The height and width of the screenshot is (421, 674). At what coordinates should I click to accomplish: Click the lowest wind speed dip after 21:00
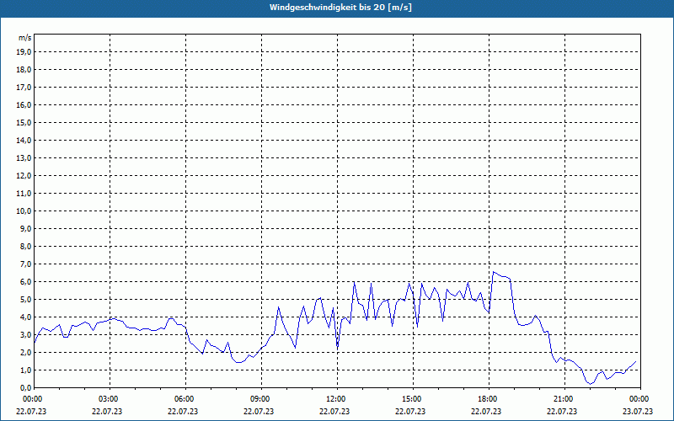click(x=590, y=384)
